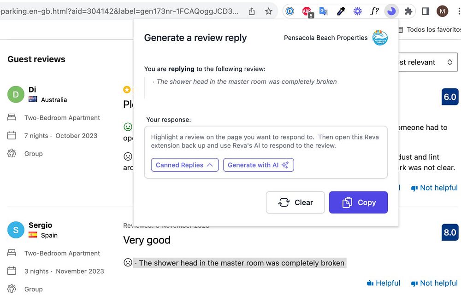Viewport: 461px width, 306px height.
Task: Click the Very good review title
Action: coord(147,240)
